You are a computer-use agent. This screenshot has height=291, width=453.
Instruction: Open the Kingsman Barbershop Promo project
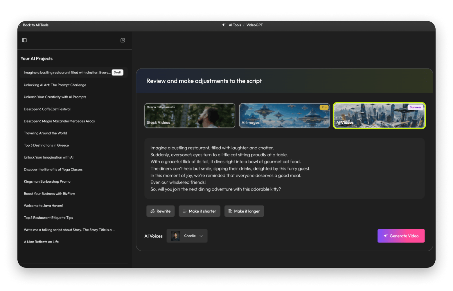coord(47,182)
